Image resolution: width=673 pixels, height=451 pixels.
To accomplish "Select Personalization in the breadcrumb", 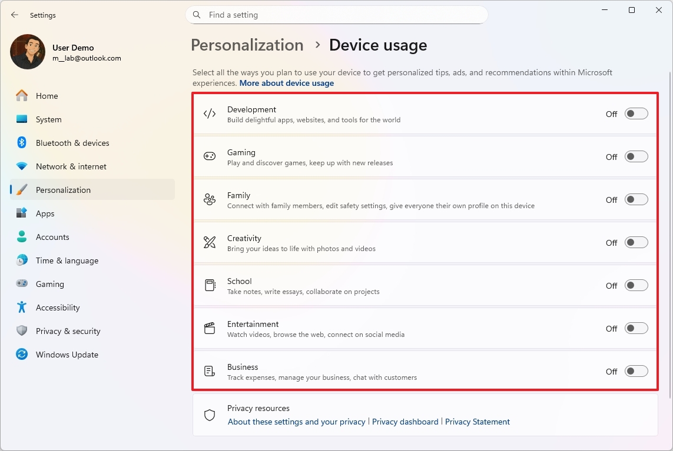I will pyautogui.click(x=247, y=45).
